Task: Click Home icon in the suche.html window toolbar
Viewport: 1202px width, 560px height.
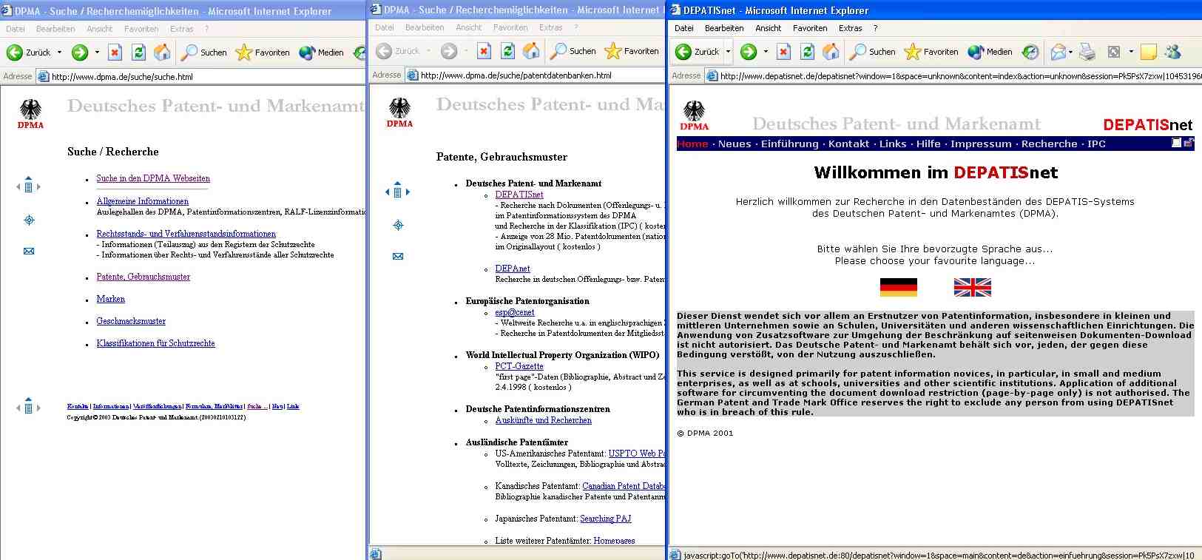Action: (x=162, y=53)
